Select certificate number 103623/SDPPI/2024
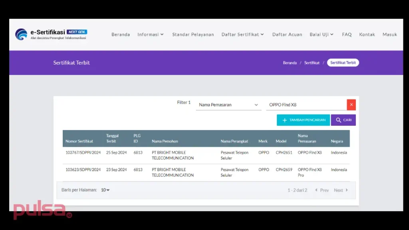Image resolution: width=409 pixels, height=230 pixels. [x=83, y=170]
